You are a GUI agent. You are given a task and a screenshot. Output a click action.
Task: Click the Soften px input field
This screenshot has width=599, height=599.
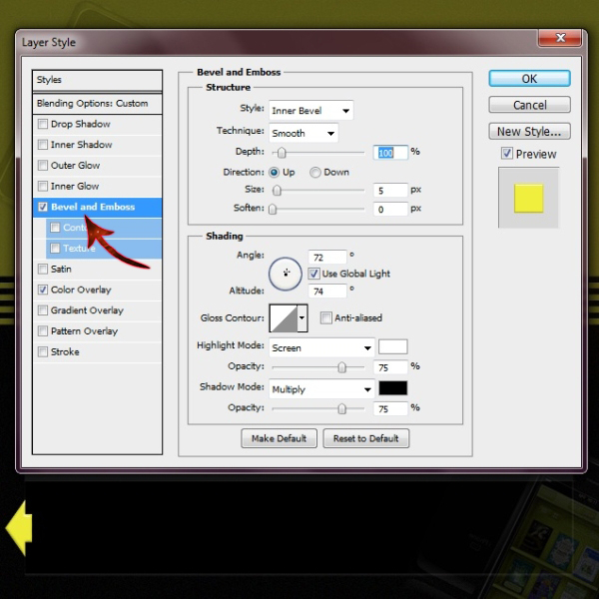coord(390,210)
